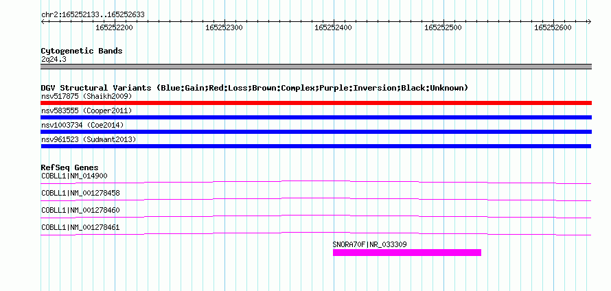Click the COBLL1|NM_001278460 transcript label
Screen dimensions: 611x291
(x=80, y=211)
